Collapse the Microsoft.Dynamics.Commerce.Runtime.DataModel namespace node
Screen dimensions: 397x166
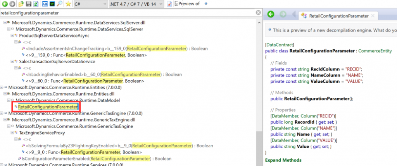click(9, 100)
